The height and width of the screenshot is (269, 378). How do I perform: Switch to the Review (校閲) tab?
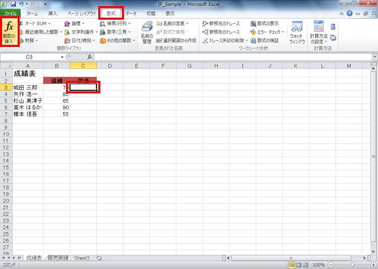[x=151, y=14]
